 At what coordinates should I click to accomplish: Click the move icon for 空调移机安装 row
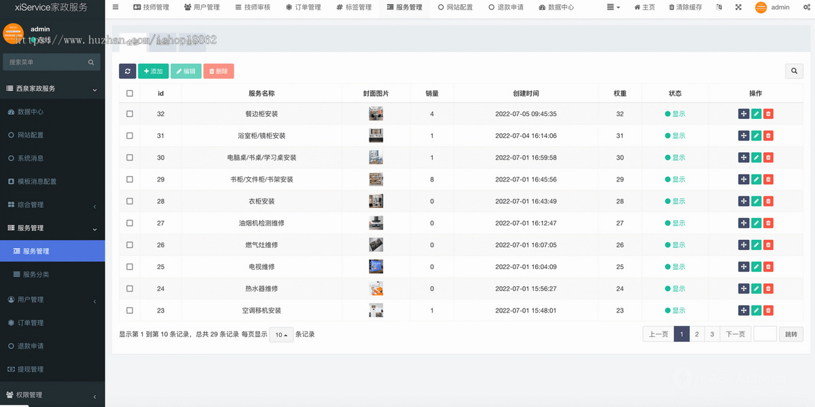[x=744, y=310]
